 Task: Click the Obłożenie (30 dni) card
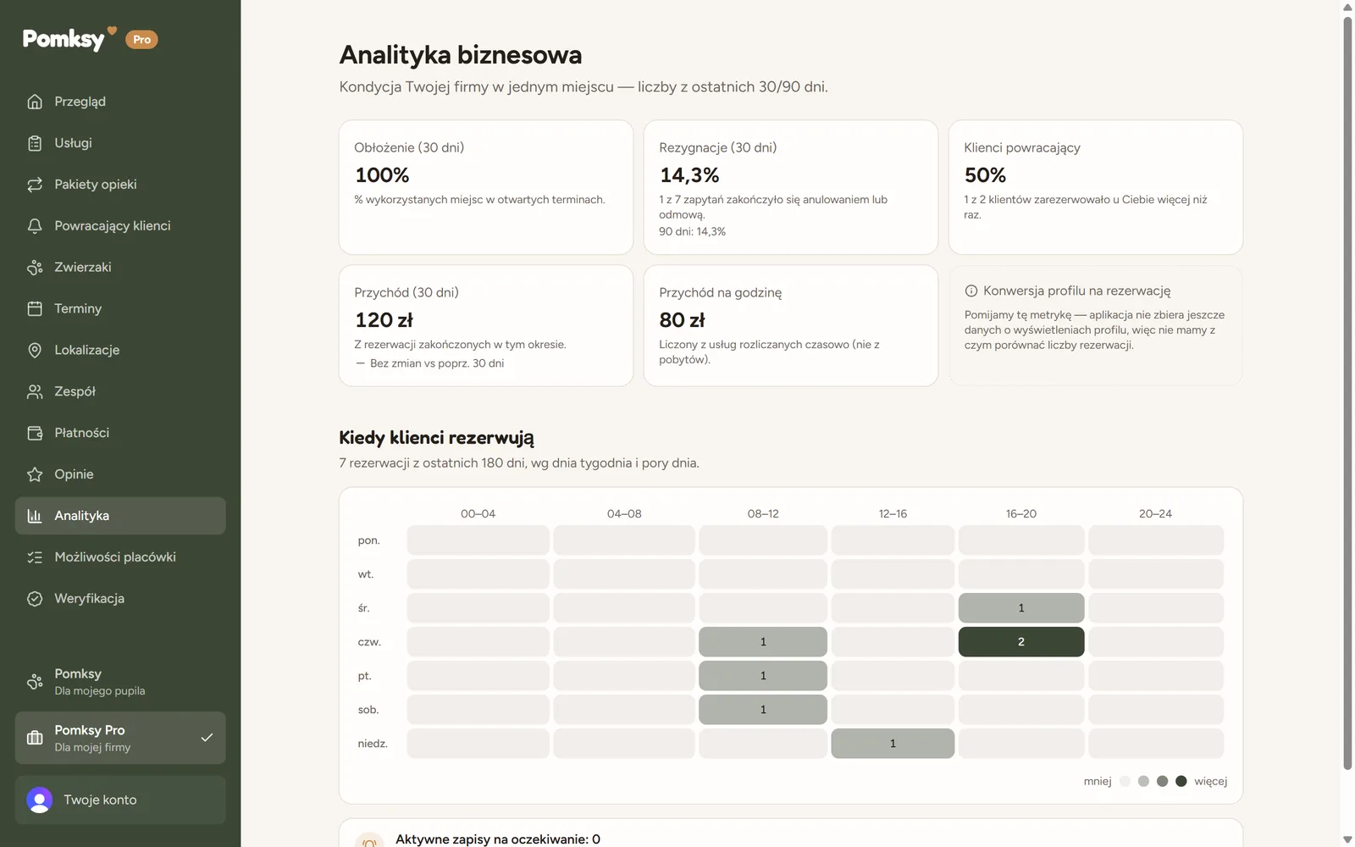click(486, 187)
